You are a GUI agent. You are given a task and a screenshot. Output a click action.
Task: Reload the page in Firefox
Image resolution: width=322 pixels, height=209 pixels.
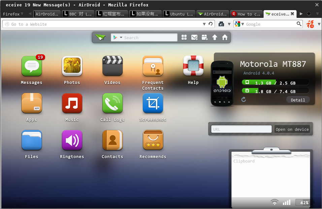211,24
